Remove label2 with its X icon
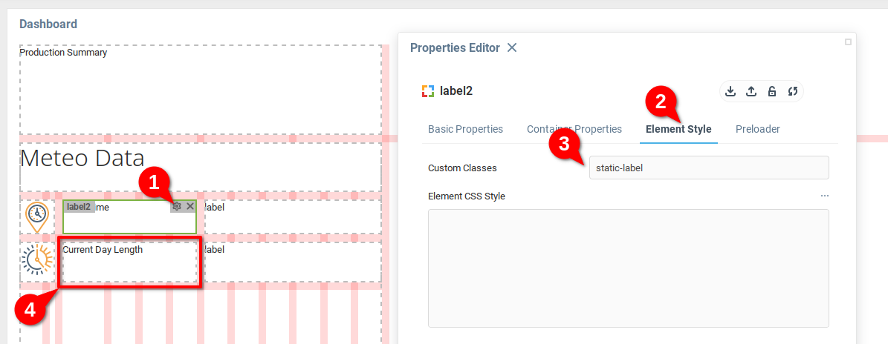The width and height of the screenshot is (888, 344). pos(190,207)
